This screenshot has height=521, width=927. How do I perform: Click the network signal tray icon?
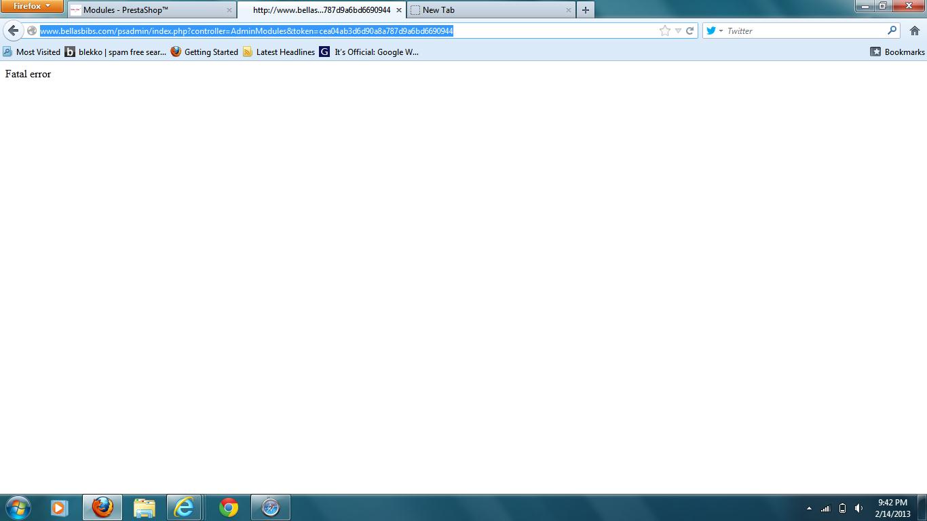click(x=826, y=508)
